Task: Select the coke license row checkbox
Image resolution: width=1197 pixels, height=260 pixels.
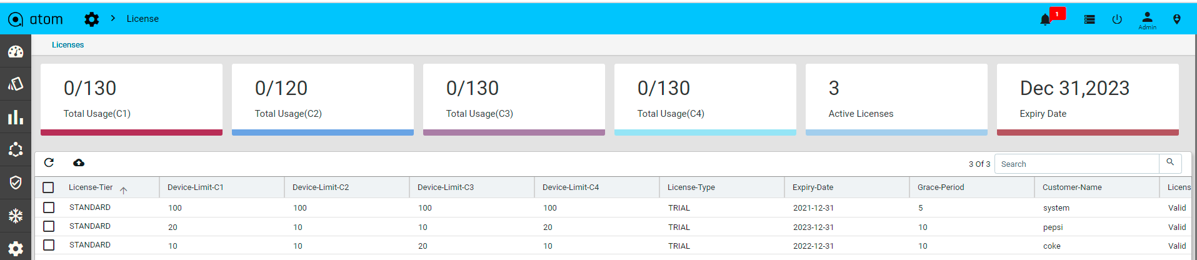Action: coord(49,245)
